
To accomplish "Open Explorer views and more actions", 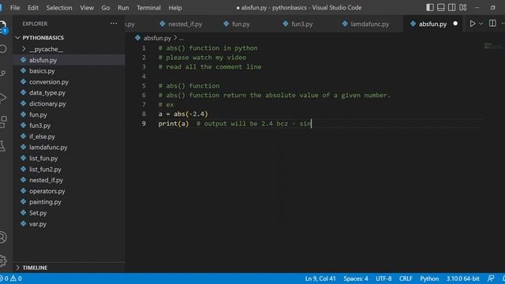I will coord(114,24).
